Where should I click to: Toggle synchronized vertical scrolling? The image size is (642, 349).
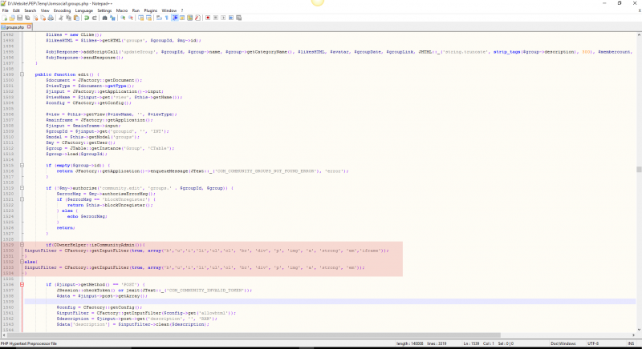pyautogui.click(x=141, y=18)
